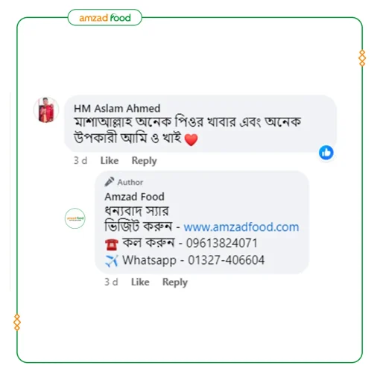Click the amzad food logo at top
This screenshot has width=380, height=380.
pos(105,18)
